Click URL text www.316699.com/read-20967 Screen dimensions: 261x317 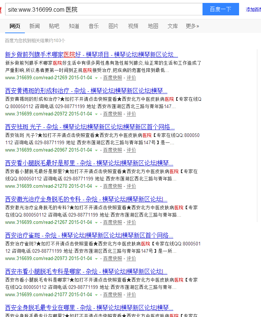(x=36, y=150)
